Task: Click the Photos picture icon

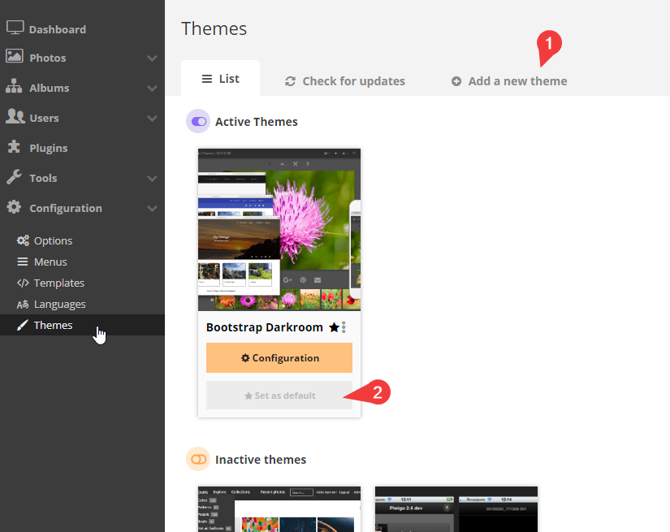Action: pos(15,56)
